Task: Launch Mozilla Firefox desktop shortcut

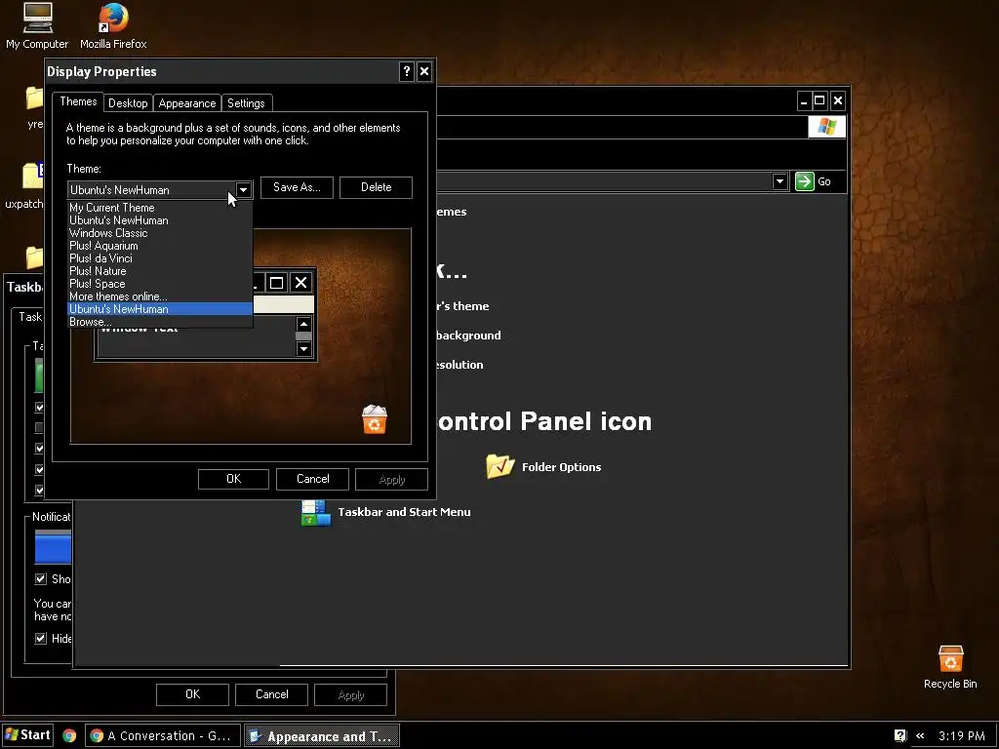Action: click(x=113, y=25)
